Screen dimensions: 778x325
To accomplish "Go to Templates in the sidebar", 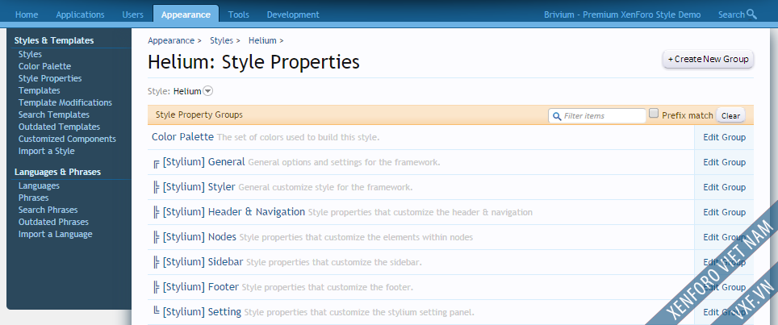I will 40,90.
